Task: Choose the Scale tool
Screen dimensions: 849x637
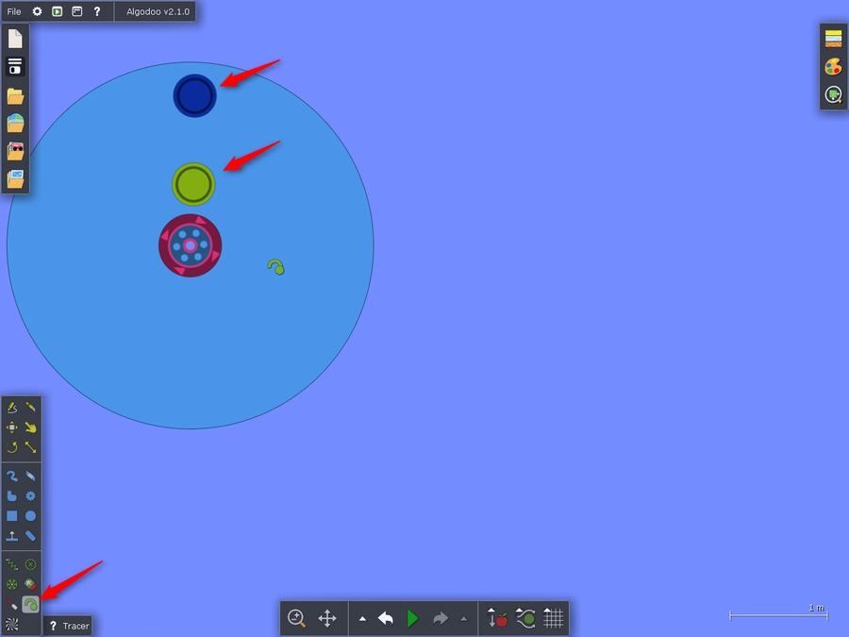Action: click(31, 447)
